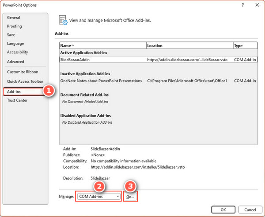Open the General options category
This screenshot has width=265, height=217.
pyautogui.click(x=14, y=18)
